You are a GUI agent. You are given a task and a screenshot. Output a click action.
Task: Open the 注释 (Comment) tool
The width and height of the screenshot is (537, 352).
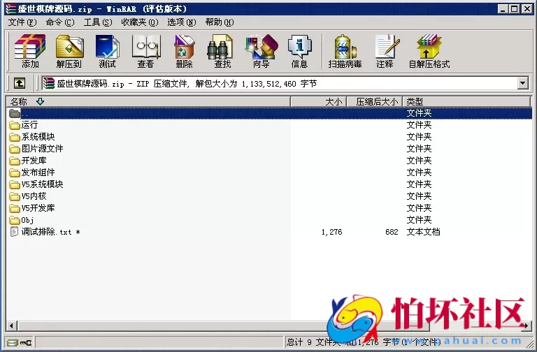pyautogui.click(x=386, y=51)
